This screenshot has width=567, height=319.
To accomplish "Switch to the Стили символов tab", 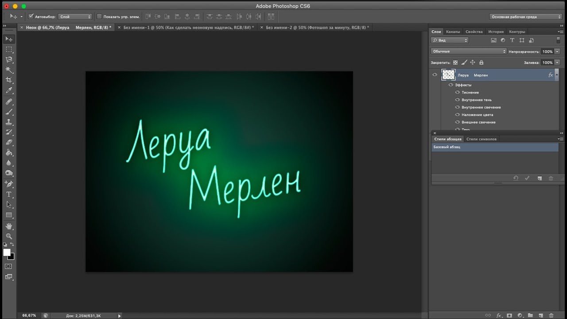I will [482, 139].
